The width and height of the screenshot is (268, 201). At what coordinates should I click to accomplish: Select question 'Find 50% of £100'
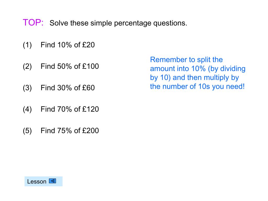70,66
